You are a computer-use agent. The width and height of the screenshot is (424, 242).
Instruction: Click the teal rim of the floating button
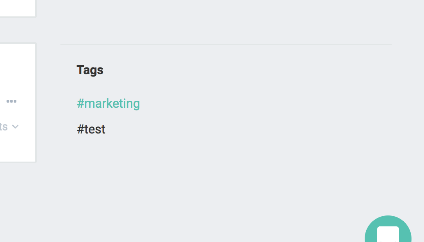coord(371,230)
